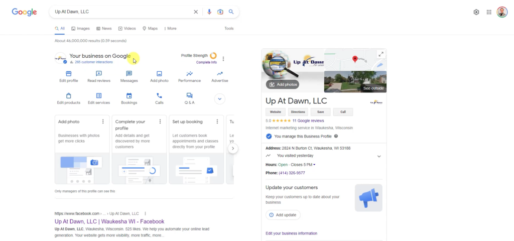
Task: Click the Up At Dawn banner photo
Action: pyautogui.click(x=293, y=70)
